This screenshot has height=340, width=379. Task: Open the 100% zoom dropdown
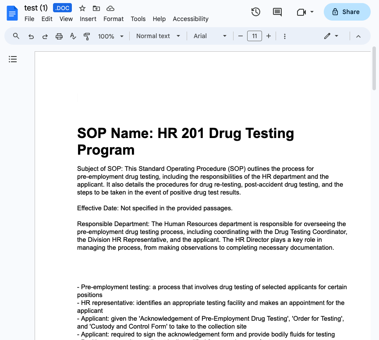pos(111,36)
